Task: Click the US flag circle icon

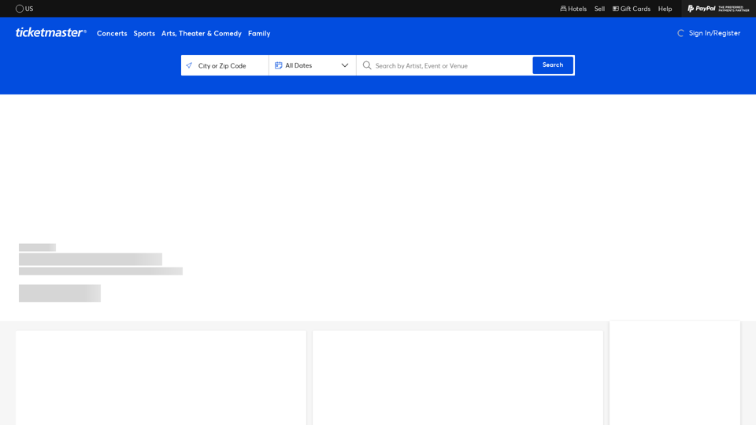Action: pos(19,9)
